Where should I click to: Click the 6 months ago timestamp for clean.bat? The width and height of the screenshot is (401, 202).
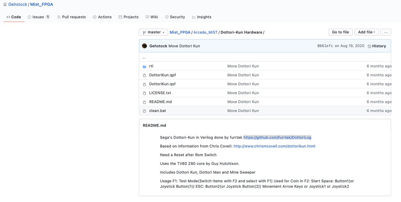coord(379,111)
